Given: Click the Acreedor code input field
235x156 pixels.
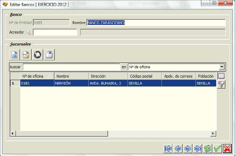Looking at the screenshot, I should (55, 32).
